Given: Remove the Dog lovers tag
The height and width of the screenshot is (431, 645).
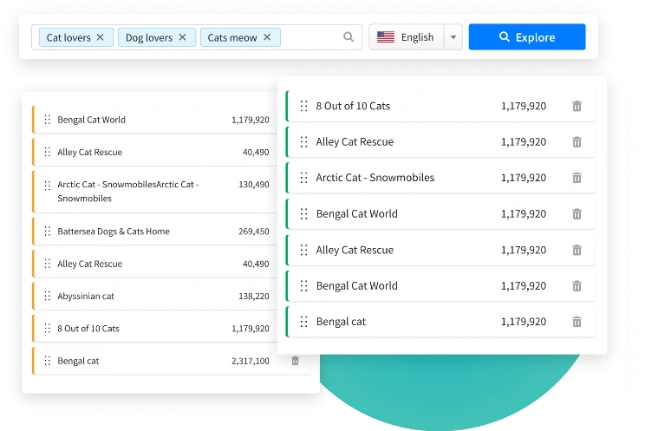Looking at the screenshot, I should [182, 37].
